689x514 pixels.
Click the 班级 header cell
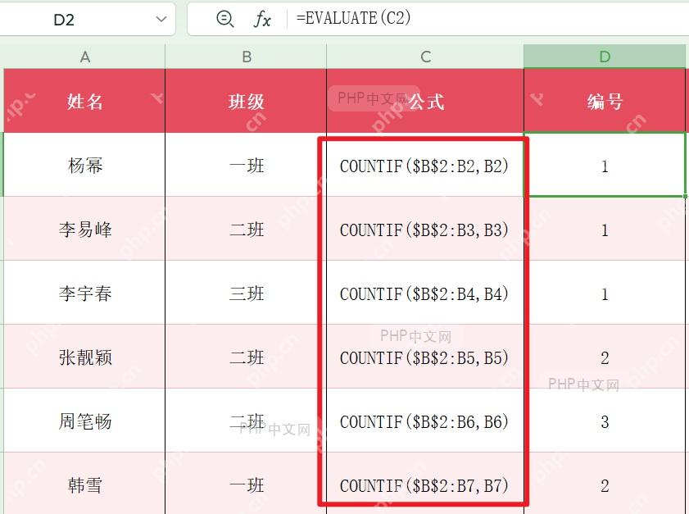(x=246, y=101)
